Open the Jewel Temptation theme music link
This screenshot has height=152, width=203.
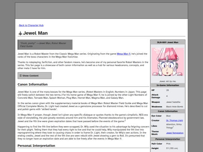coord(175,133)
